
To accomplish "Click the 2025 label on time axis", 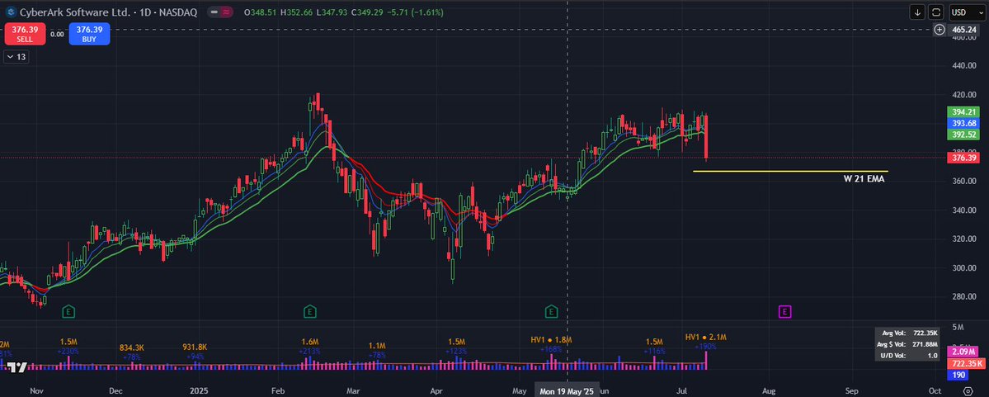I will (200, 391).
